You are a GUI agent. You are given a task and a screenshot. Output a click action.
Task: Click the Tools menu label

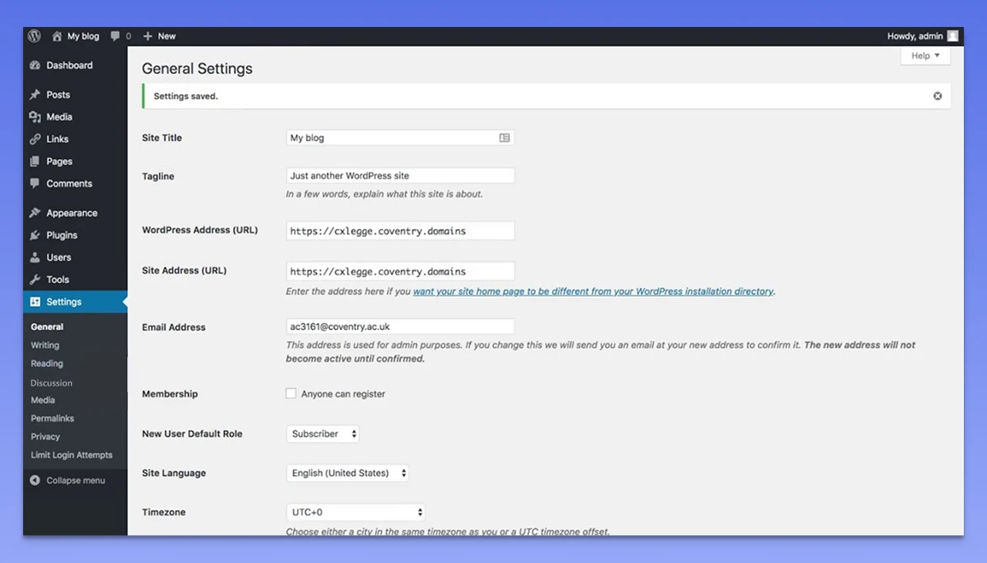pyautogui.click(x=58, y=280)
